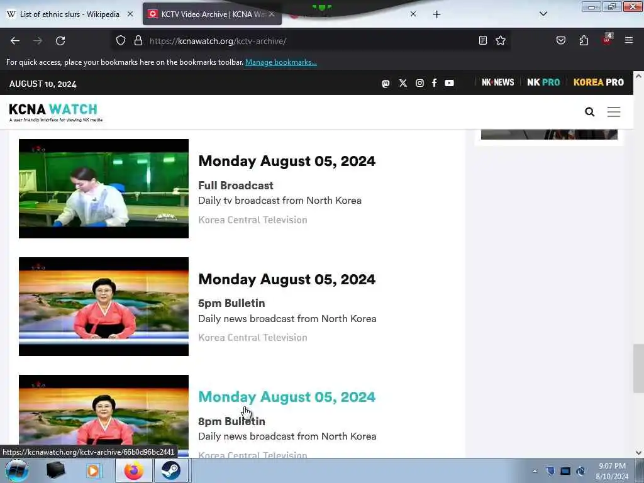The width and height of the screenshot is (644, 483).
Task: Click the scrollbar up arrow
Action: point(638,76)
